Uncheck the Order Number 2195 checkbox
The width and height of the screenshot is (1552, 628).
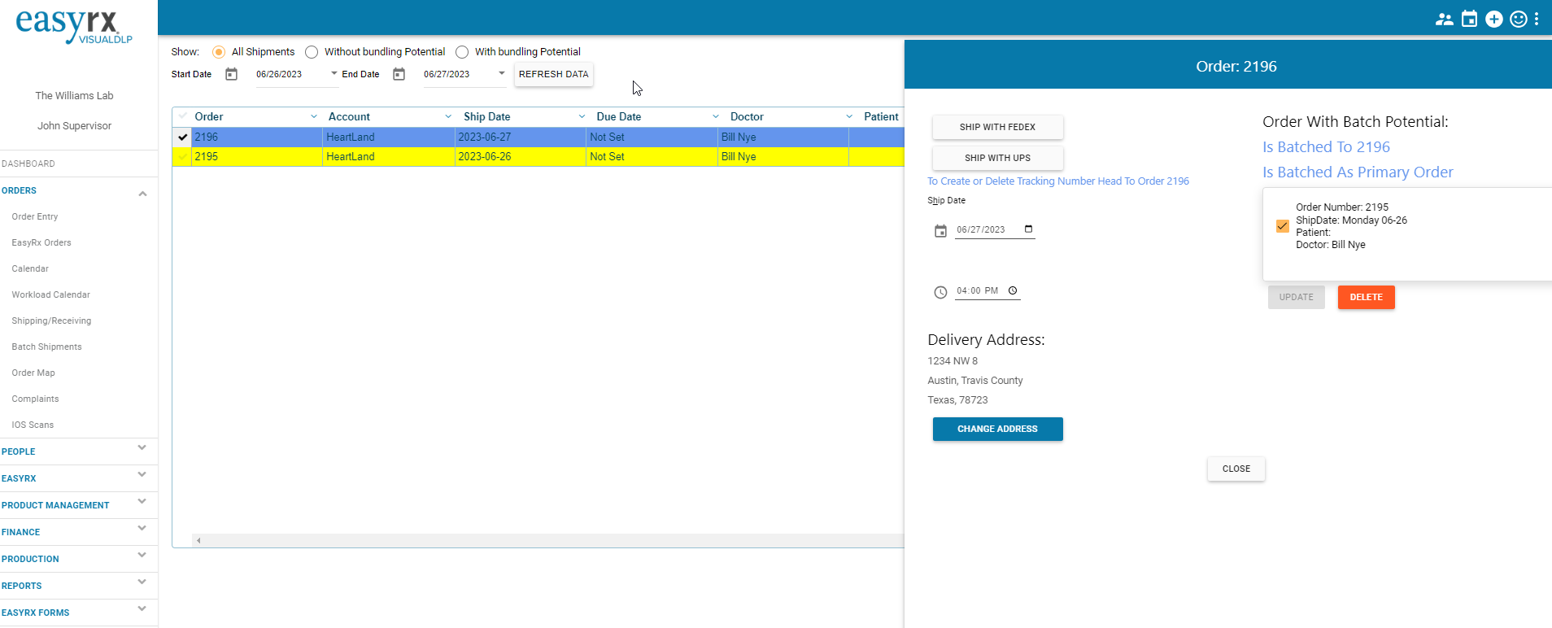coord(1283,226)
